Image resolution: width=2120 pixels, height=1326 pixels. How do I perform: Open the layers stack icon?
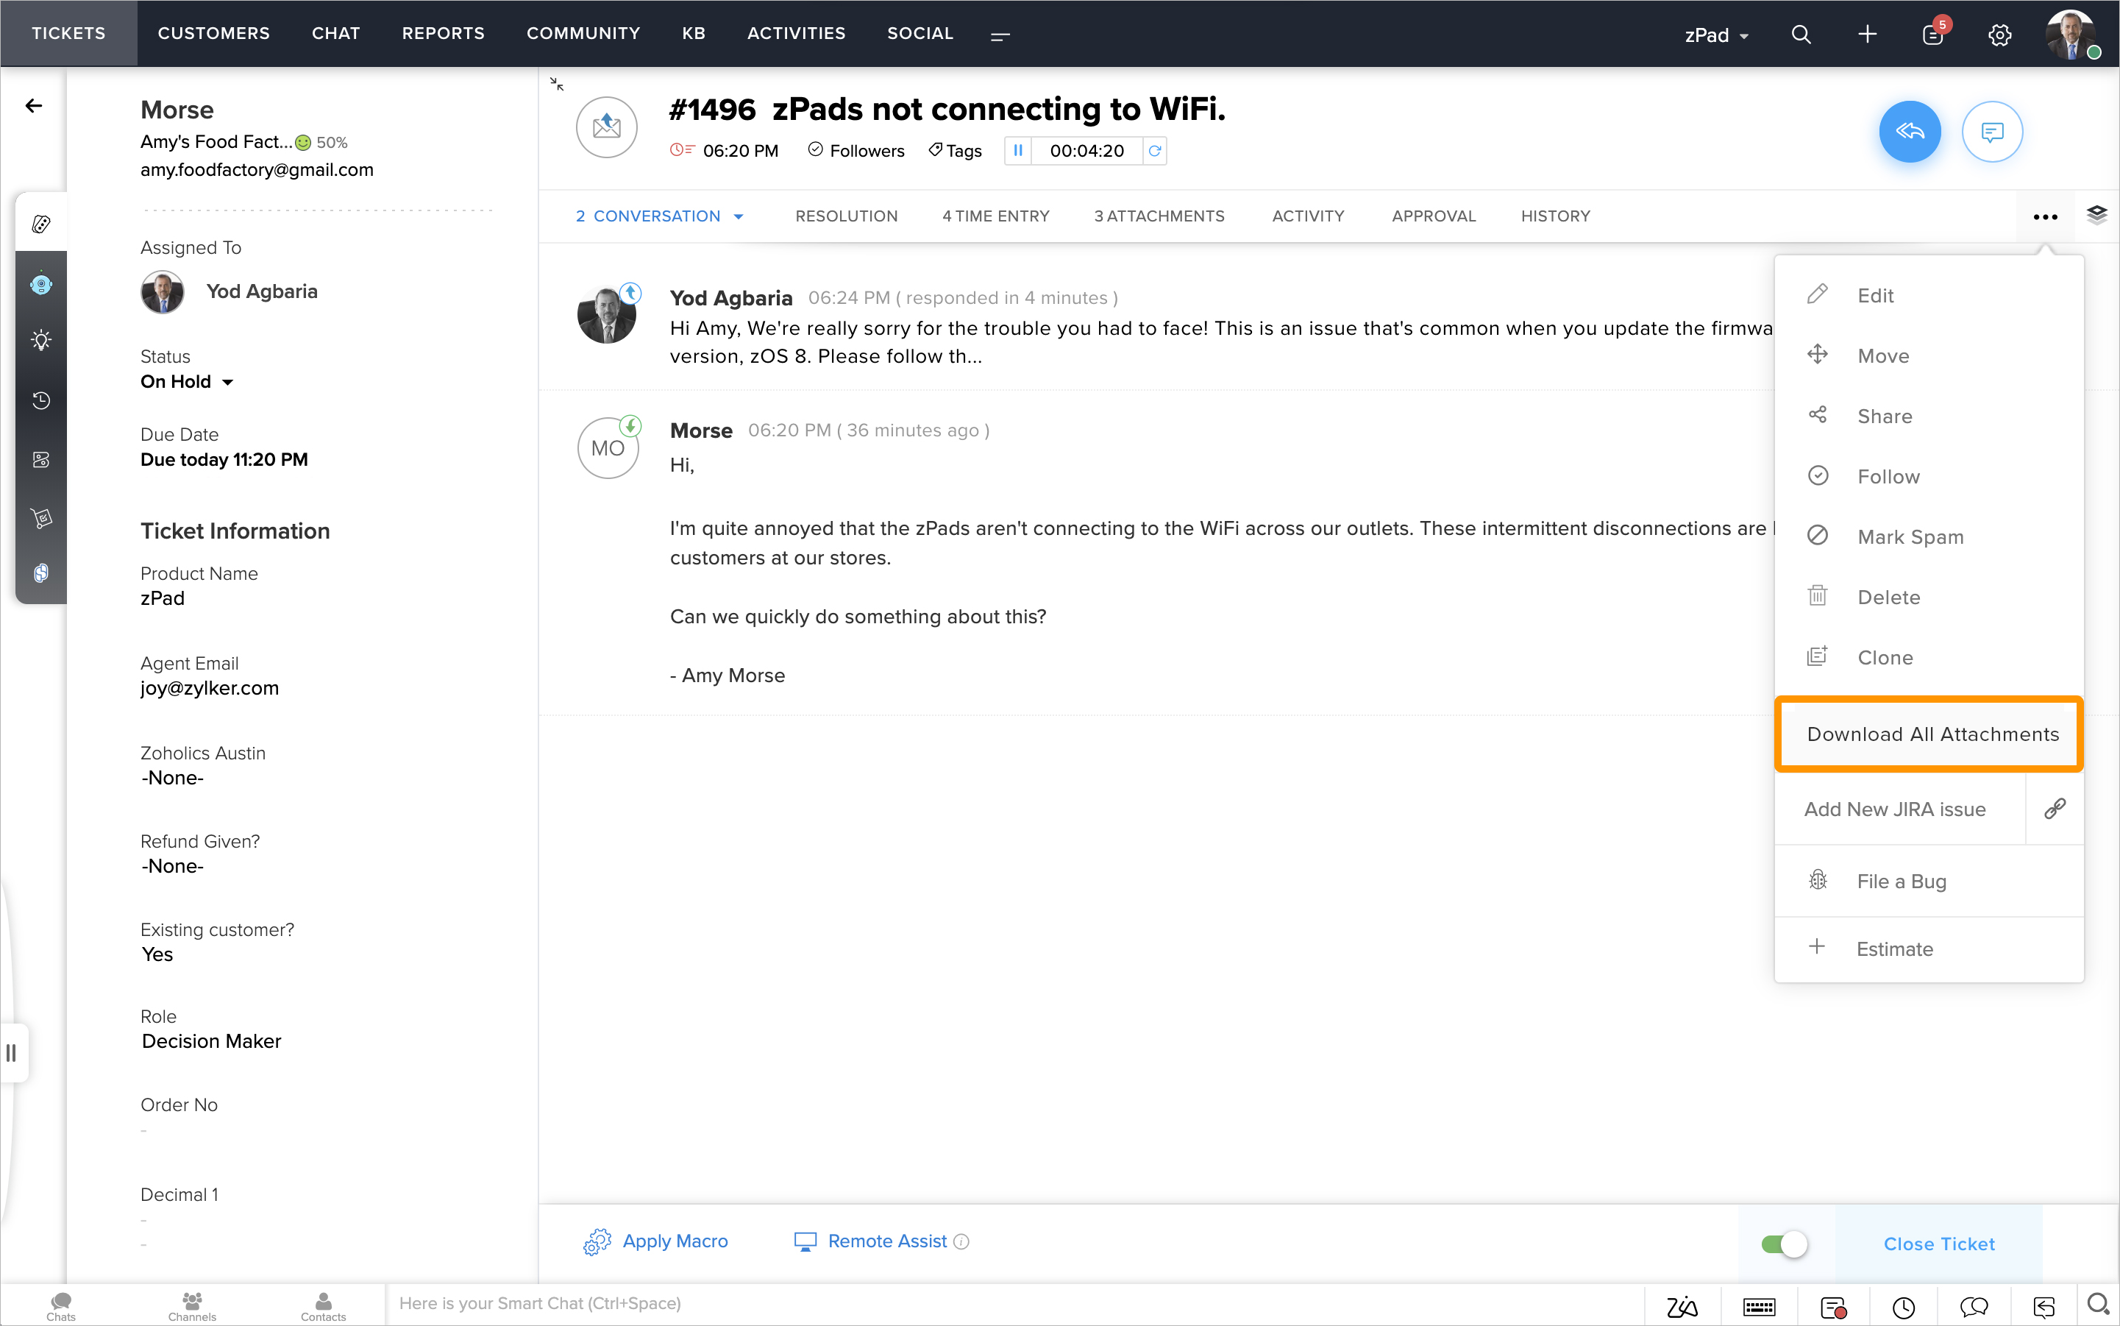click(2096, 215)
